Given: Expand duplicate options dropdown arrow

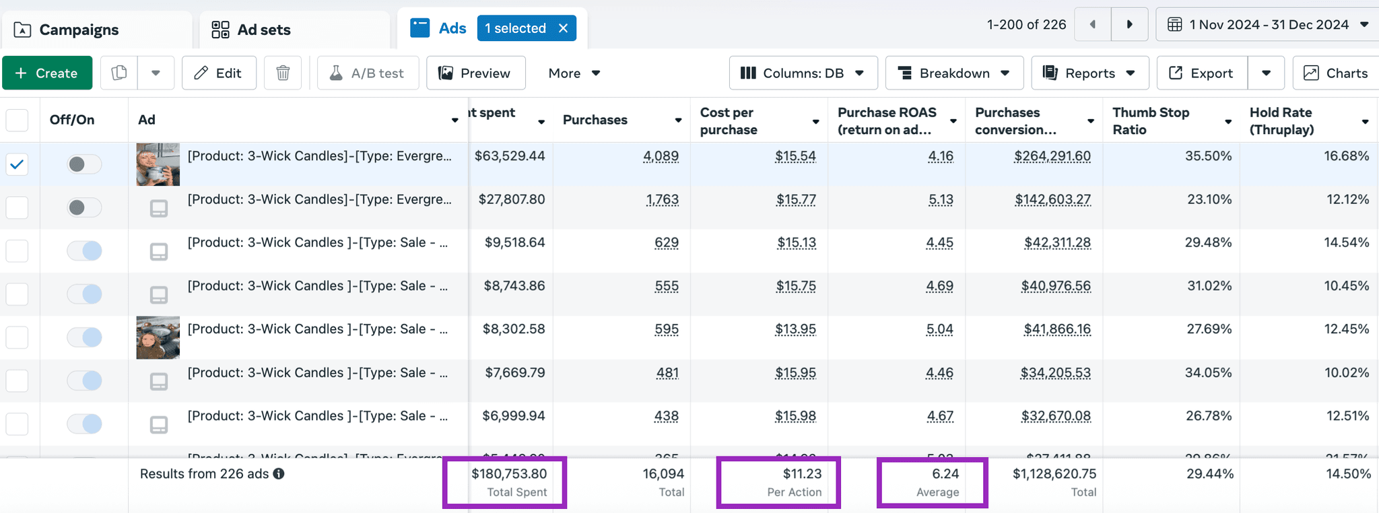Looking at the screenshot, I should pos(156,73).
